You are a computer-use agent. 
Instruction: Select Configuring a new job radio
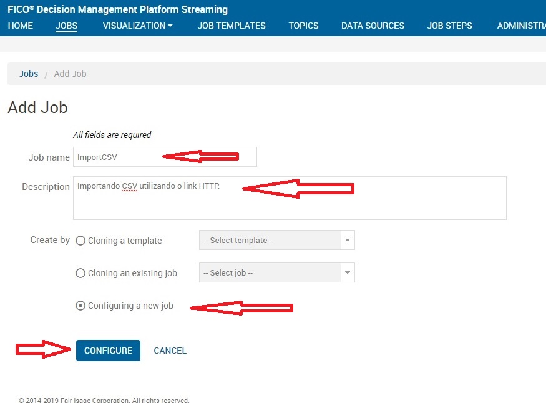coord(80,306)
